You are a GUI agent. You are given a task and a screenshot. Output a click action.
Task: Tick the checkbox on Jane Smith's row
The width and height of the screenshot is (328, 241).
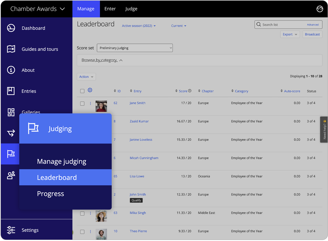click(82, 103)
